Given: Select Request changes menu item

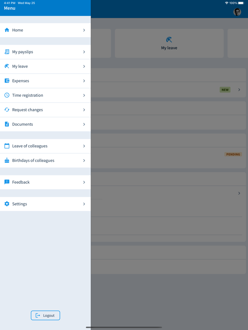Looking at the screenshot, I should pyautogui.click(x=45, y=110).
